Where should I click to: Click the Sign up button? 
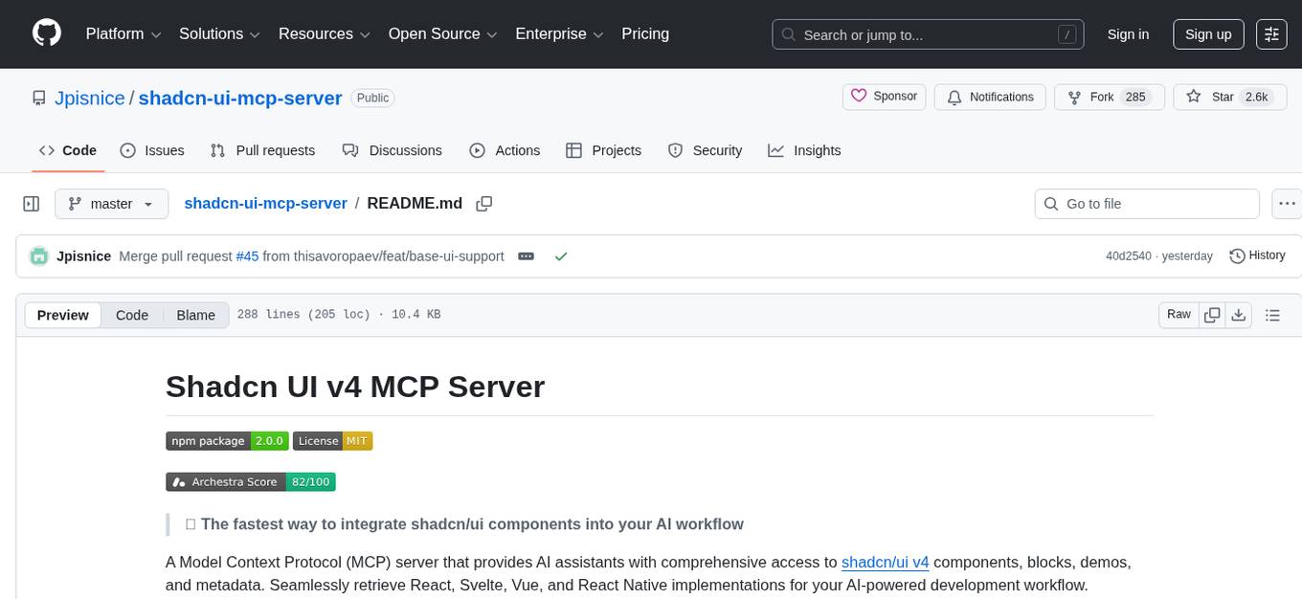pyautogui.click(x=1207, y=33)
